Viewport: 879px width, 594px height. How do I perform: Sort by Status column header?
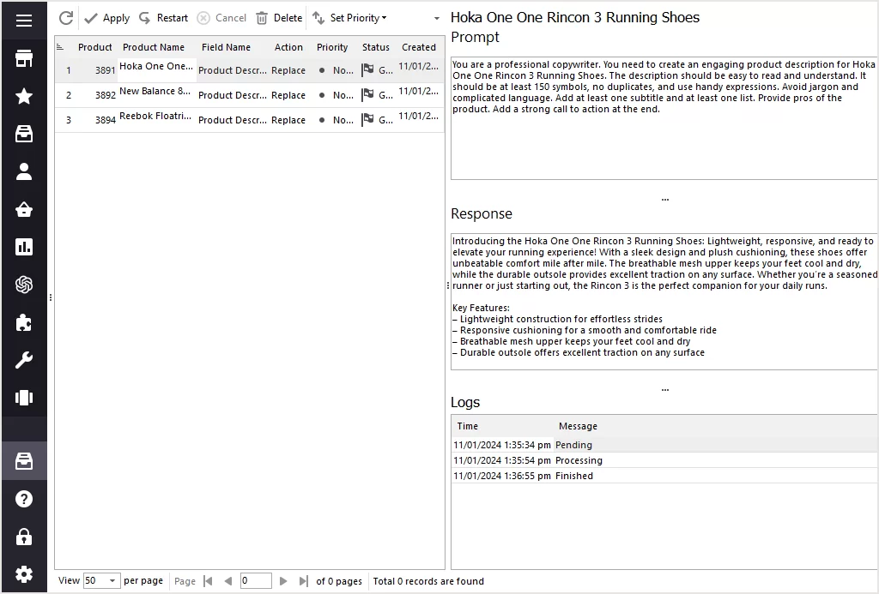375,47
